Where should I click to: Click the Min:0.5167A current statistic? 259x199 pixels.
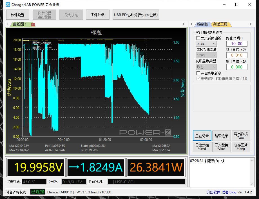click(161, 150)
